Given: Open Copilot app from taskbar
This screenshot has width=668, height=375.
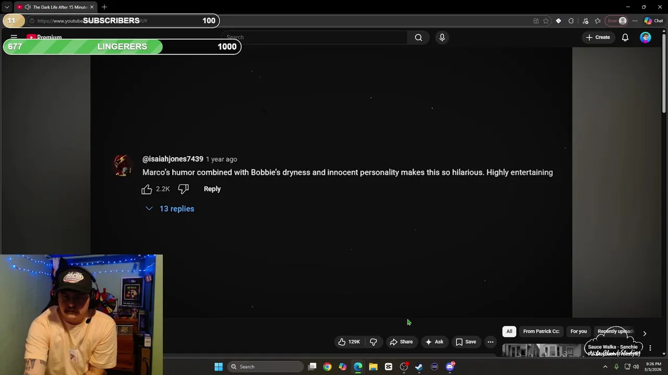Looking at the screenshot, I should [342, 367].
